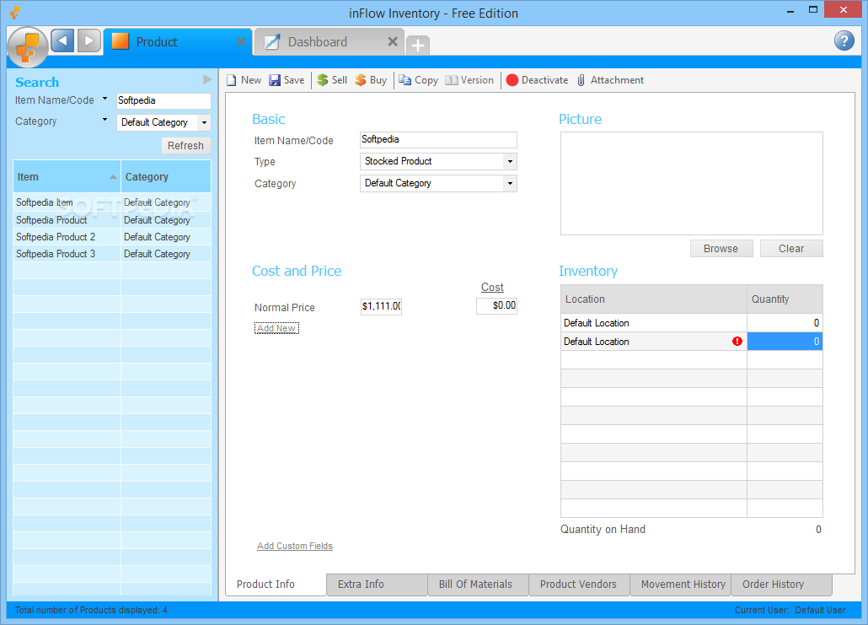Go back with the navigation arrow
This screenshot has height=625, width=868.
(x=62, y=40)
